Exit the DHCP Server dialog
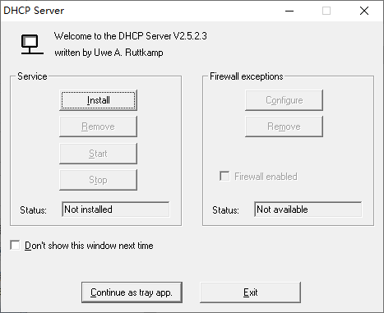This screenshot has height=313, width=384. pyautogui.click(x=250, y=292)
